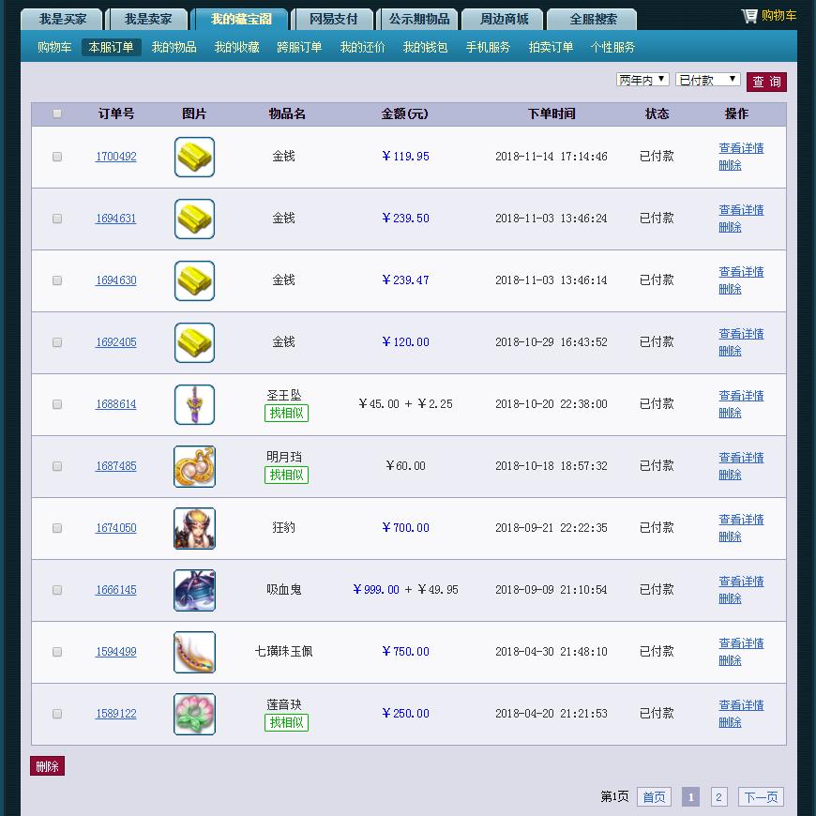Open order number 1666145 link

[116, 590]
